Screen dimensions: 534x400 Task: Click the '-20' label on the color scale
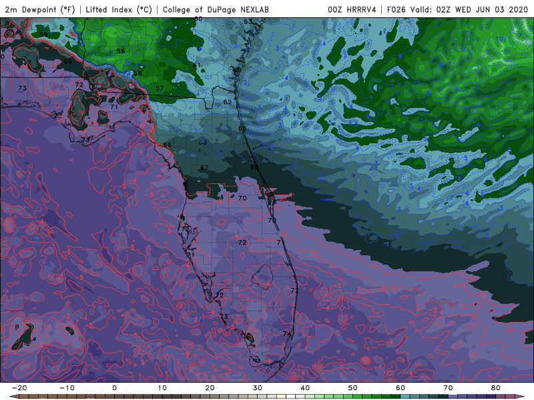point(19,388)
